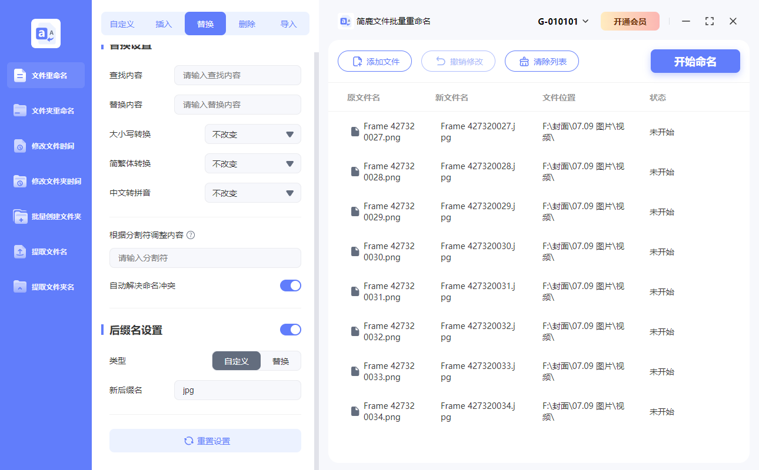The image size is (759, 470).
Task: Switch to the 删除 tab
Action: [247, 24]
